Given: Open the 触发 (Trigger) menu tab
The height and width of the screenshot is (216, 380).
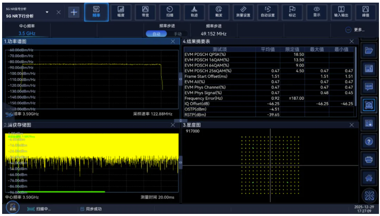Looking at the screenshot, I should click(219, 12).
